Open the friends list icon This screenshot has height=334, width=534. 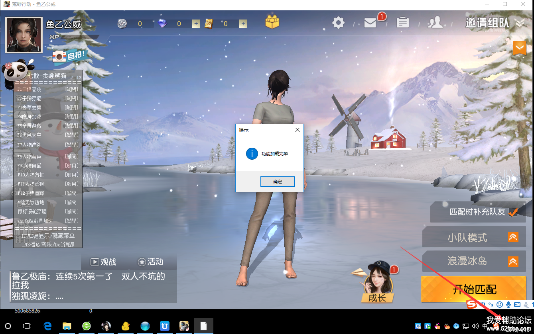(x=435, y=23)
